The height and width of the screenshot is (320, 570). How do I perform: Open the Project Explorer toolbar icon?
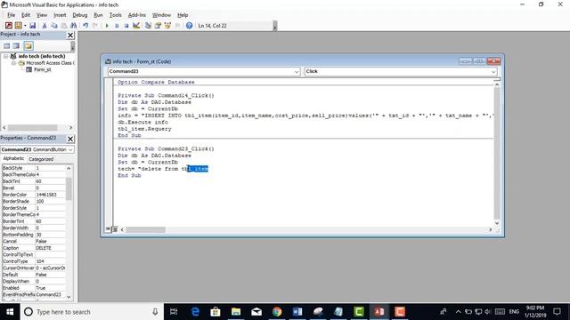(148, 26)
